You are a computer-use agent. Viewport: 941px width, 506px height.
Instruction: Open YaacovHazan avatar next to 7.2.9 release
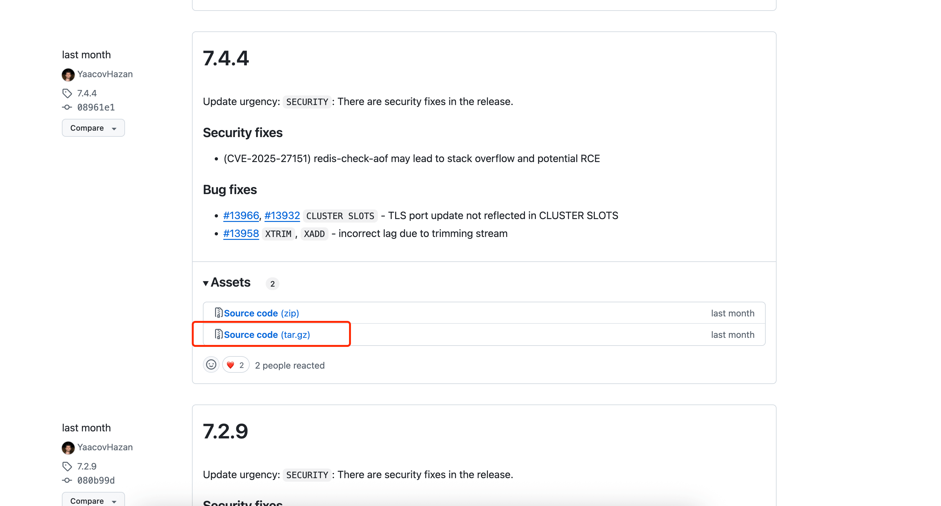pyautogui.click(x=68, y=448)
